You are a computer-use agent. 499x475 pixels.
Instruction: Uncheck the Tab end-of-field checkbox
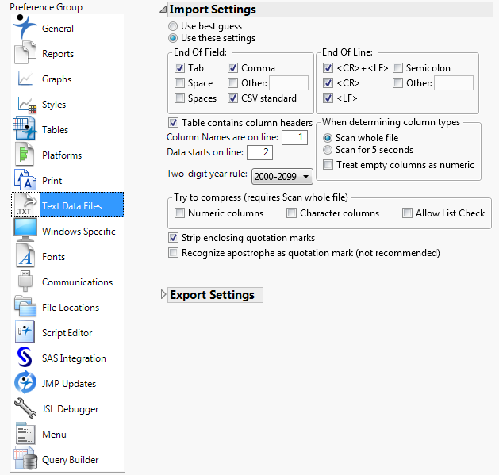click(180, 69)
